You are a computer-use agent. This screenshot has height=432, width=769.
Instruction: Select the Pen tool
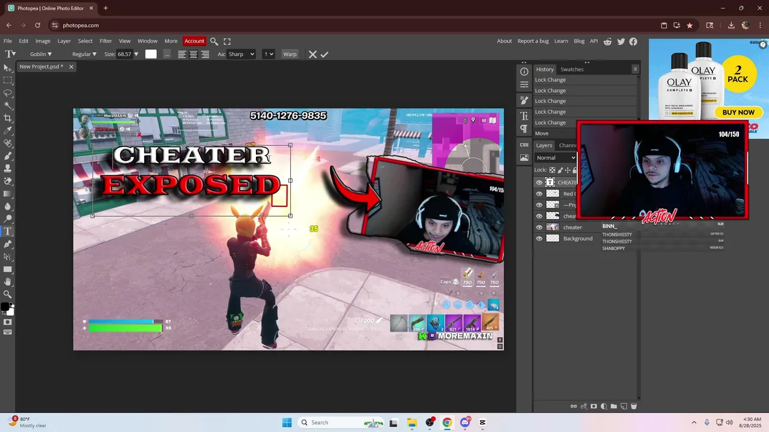tap(8, 244)
